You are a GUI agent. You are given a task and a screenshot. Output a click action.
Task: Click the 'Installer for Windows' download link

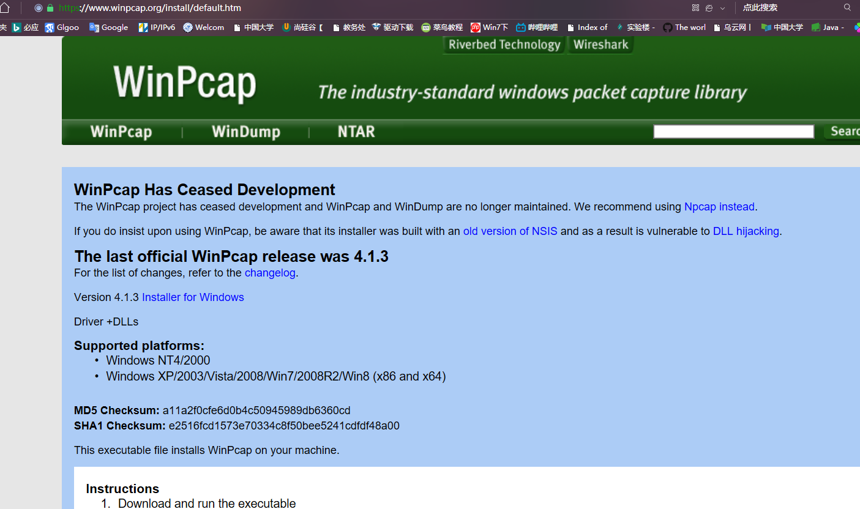(193, 297)
